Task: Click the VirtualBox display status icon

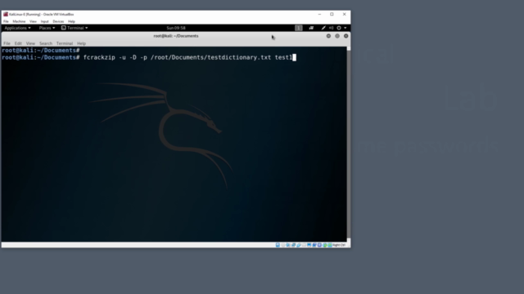Action: click(x=309, y=245)
